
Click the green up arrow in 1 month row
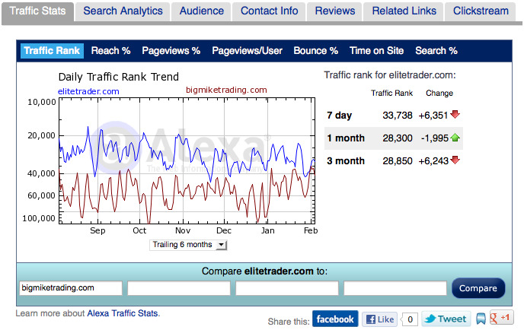[x=455, y=138]
